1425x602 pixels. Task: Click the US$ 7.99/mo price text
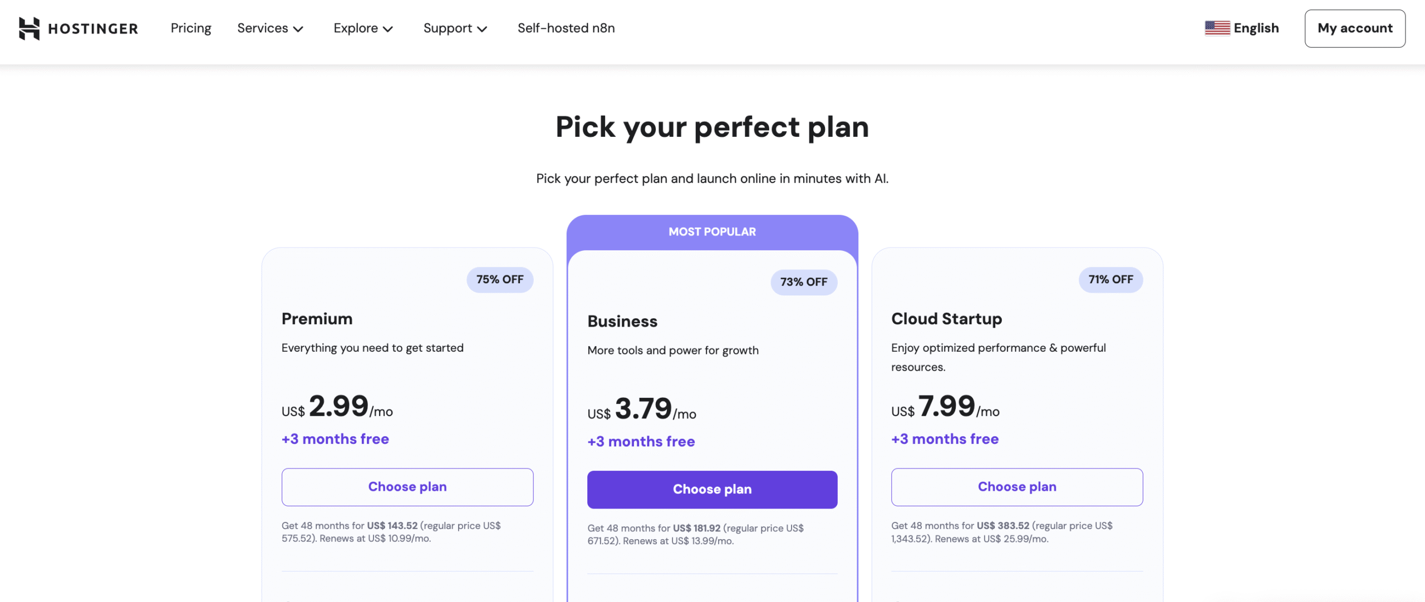(945, 408)
